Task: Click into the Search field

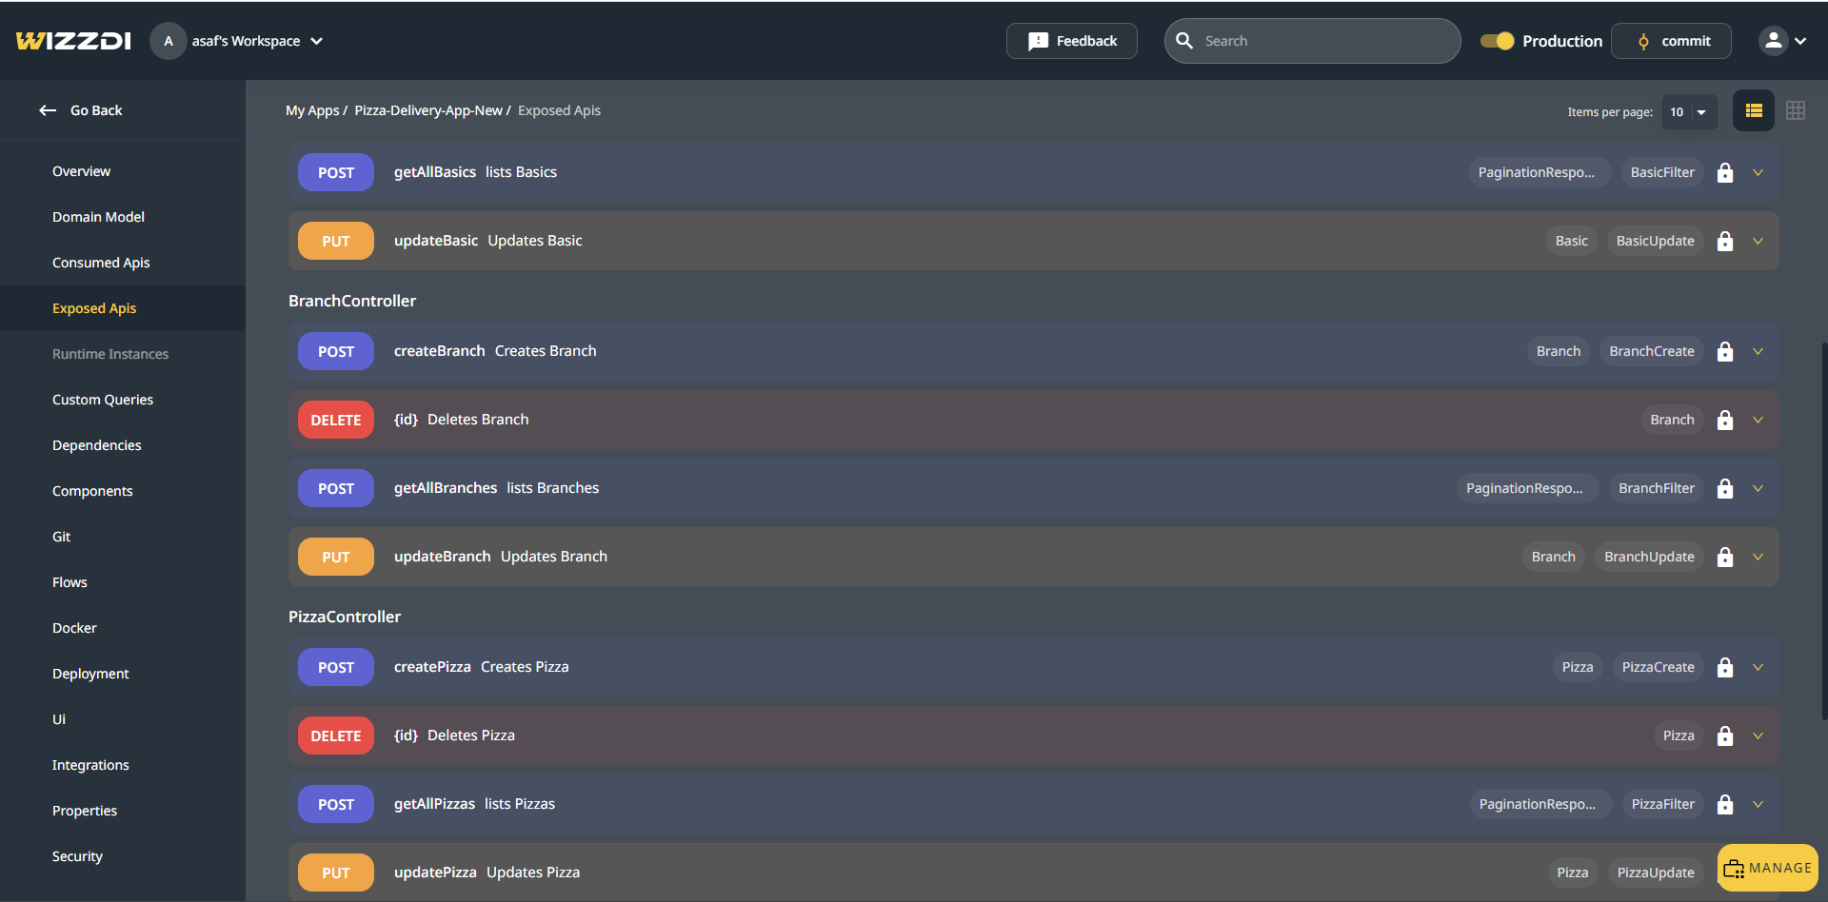Action: [1323, 41]
